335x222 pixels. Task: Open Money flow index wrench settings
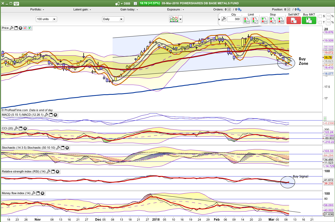(x=33, y=193)
